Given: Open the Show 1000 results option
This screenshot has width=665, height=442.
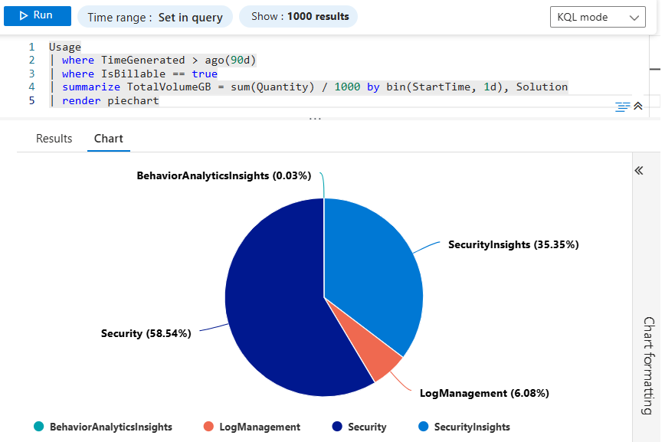Looking at the screenshot, I should pyautogui.click(x=299, y=16).
